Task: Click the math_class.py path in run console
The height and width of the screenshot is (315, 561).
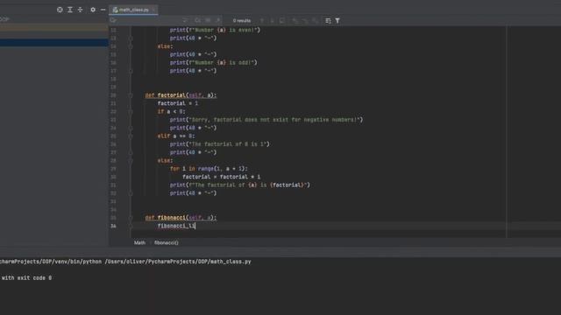Action: tap(178, 262)
